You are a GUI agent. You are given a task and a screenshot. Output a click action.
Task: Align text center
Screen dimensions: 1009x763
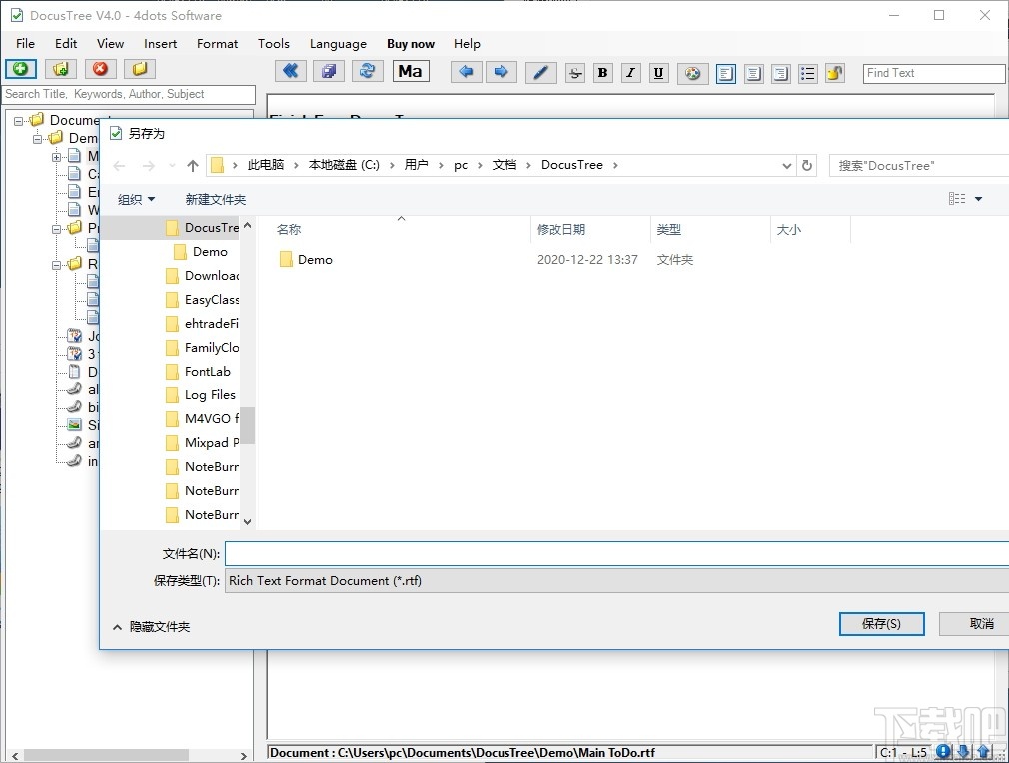tap(753, 73)
